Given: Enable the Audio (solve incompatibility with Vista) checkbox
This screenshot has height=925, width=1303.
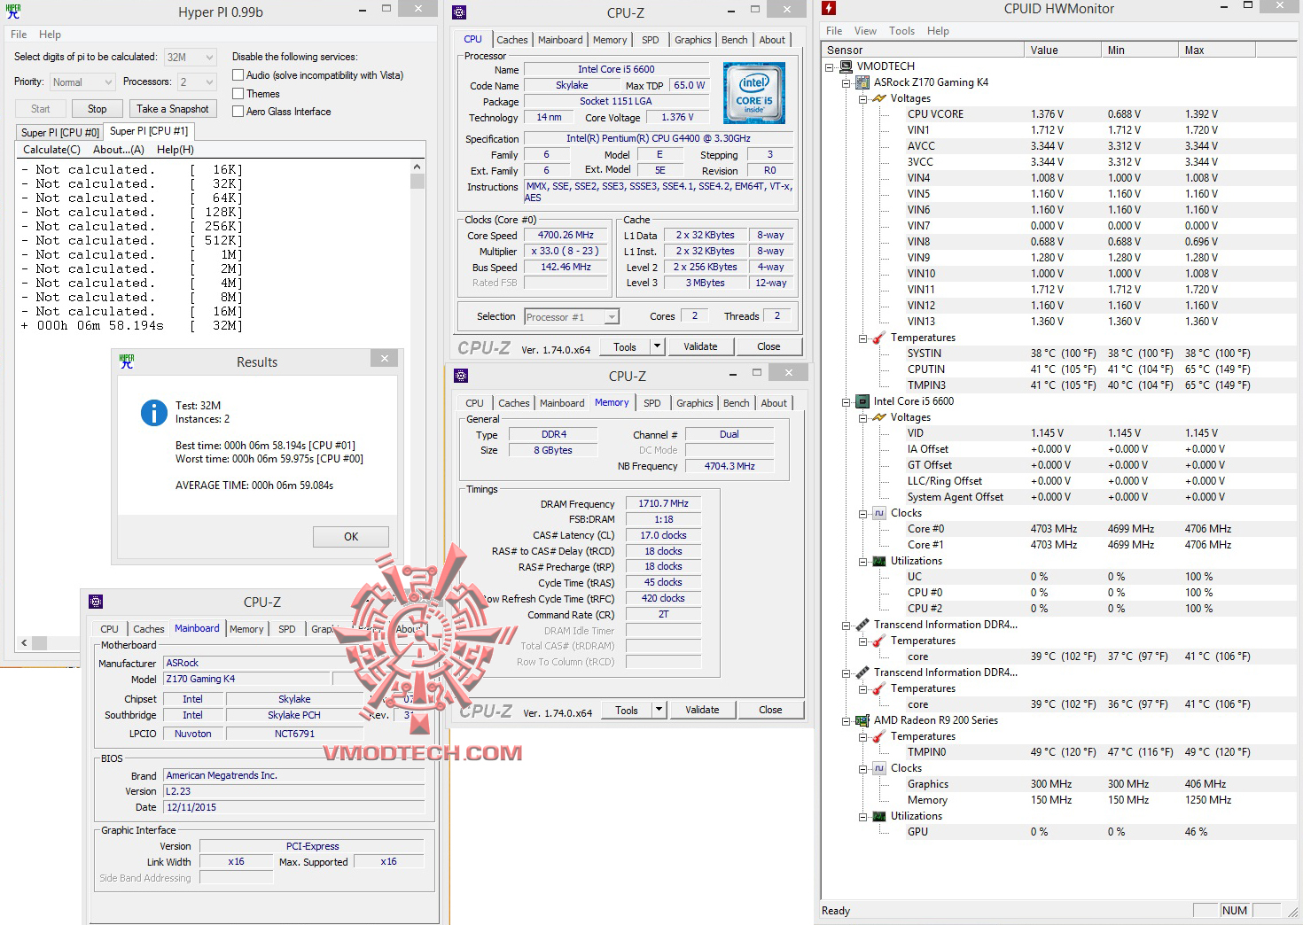Looking at the screenshot, I should (x=238, y=75).
